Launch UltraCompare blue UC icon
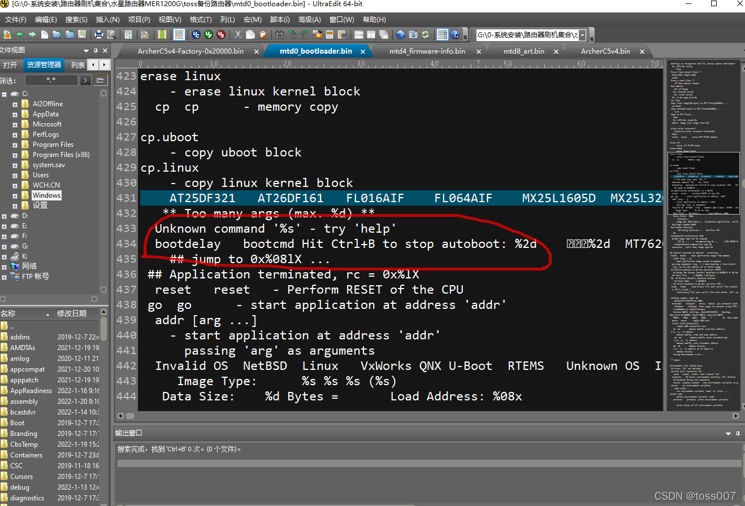 point(196,34)
